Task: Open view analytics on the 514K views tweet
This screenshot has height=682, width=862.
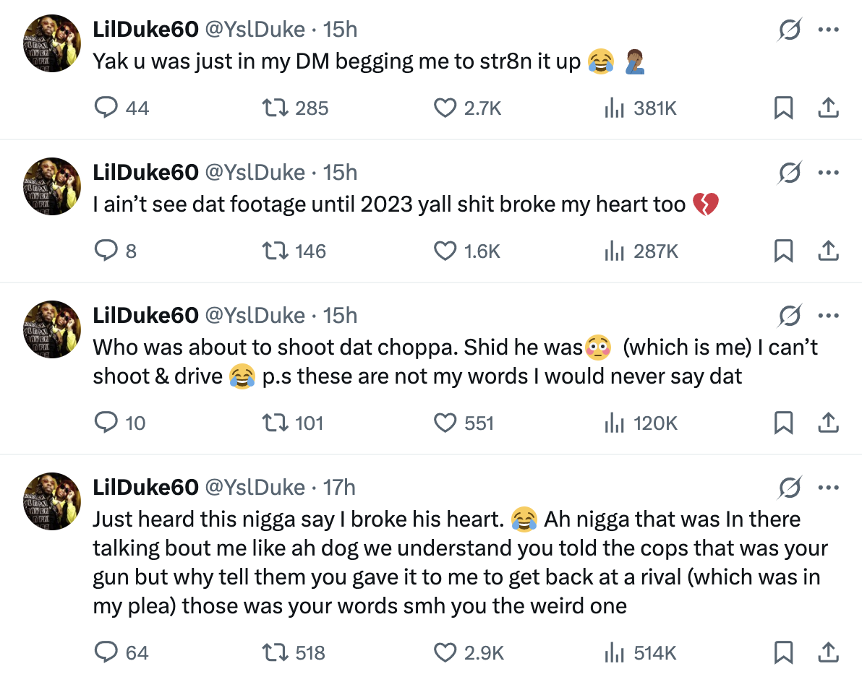Action: pyautogui.click(x=615, y=652)
